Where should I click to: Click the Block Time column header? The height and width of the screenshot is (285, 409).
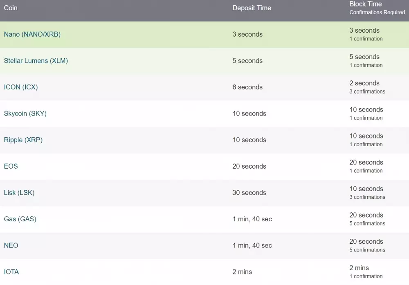pos(365,4)
